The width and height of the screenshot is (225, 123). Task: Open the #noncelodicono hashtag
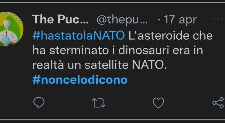[80, 80]
